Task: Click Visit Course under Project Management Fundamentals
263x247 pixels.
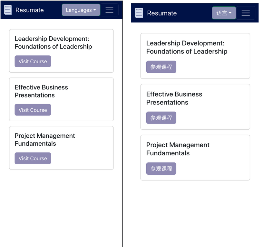Action: pos(33,158)
